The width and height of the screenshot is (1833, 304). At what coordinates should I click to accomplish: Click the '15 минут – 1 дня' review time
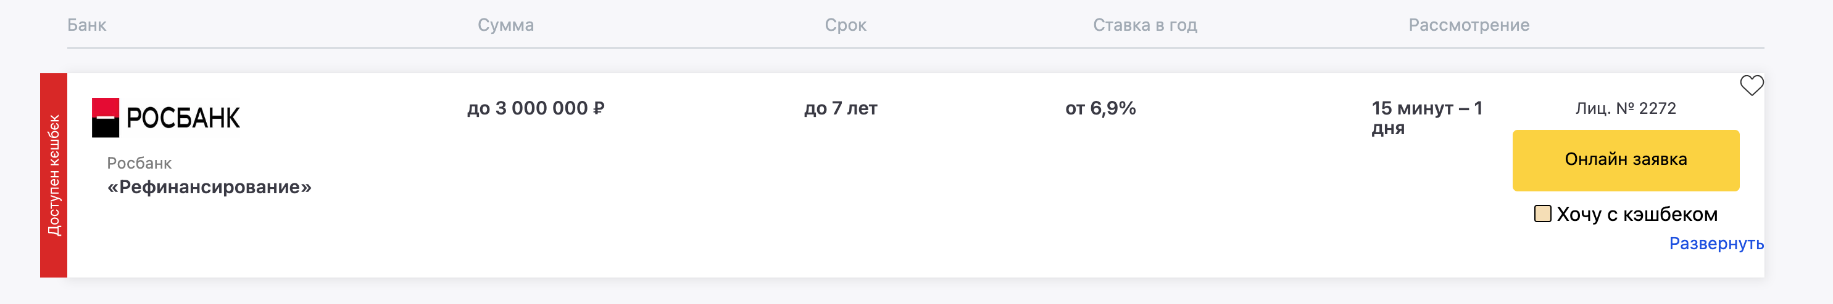point(1426,117)
